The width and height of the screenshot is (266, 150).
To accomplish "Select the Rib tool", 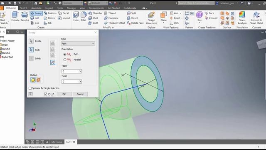I will coord(47,23).
